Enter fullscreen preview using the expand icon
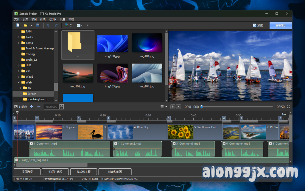This screenshot has height=191, width=305. tap(288, 107)
